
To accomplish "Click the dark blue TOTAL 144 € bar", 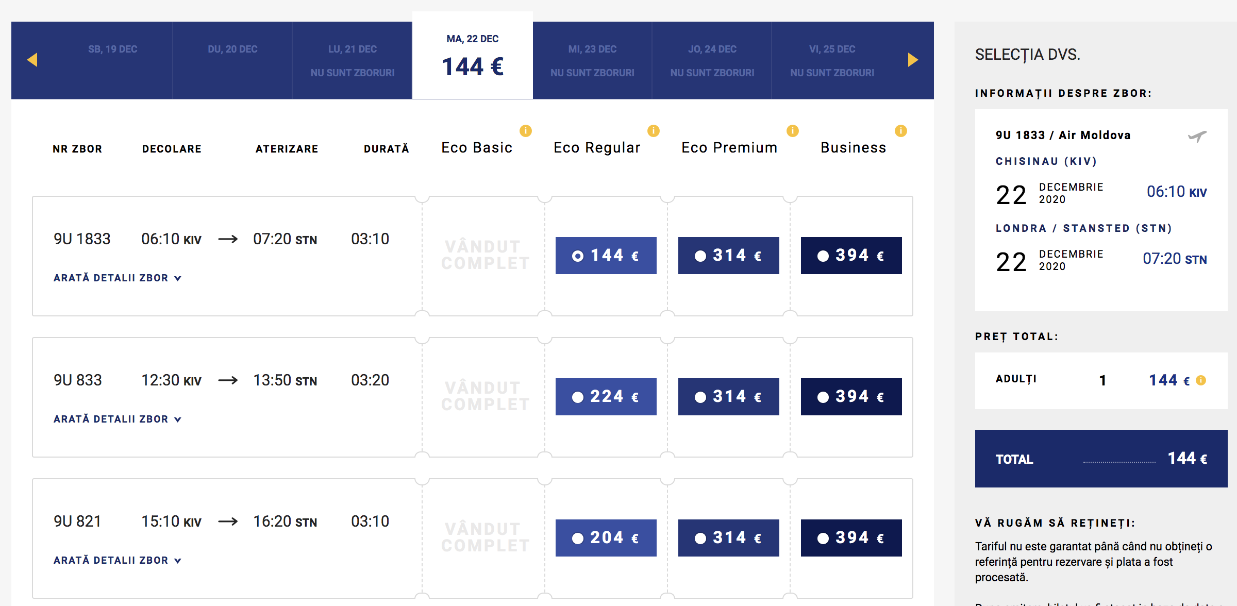I will (1101, 459).
